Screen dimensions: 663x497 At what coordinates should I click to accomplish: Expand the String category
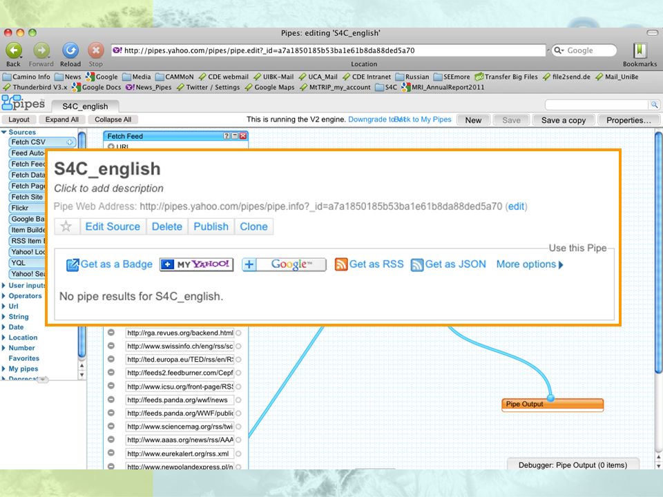click(4, 317)
